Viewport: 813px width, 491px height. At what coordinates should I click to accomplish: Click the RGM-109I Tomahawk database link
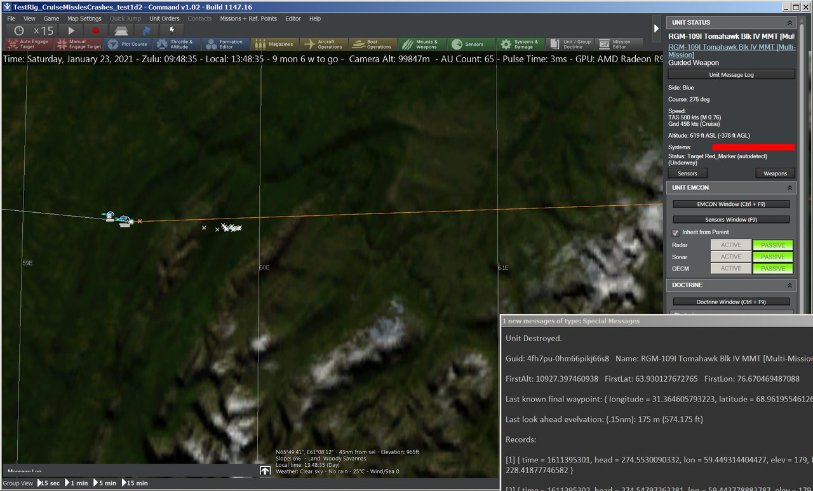[x=731, y=51]
